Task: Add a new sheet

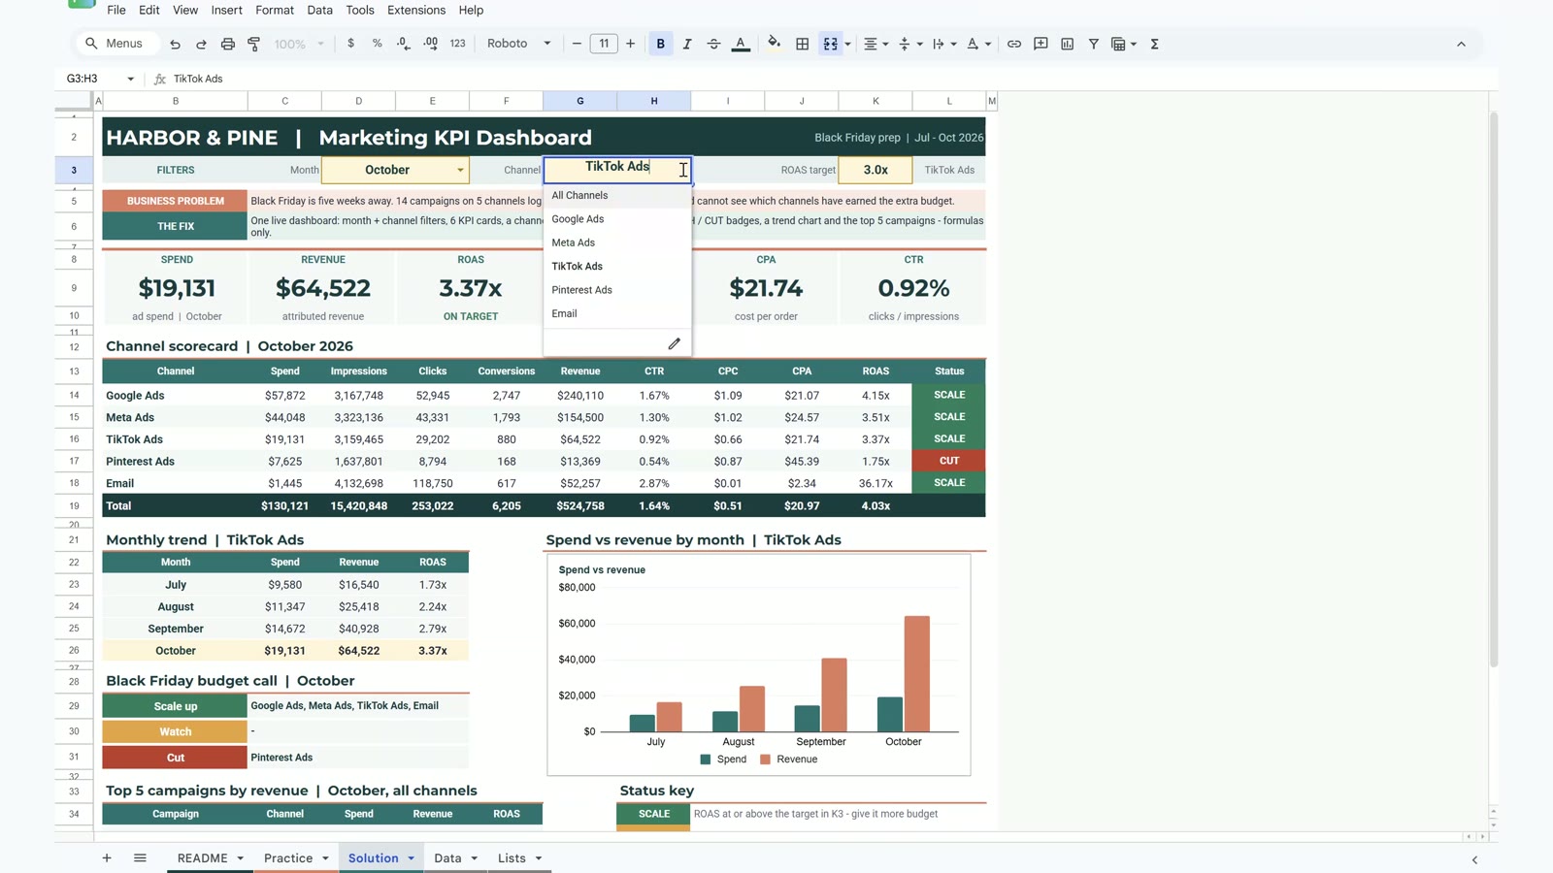Action: click(x=107, y=858)
